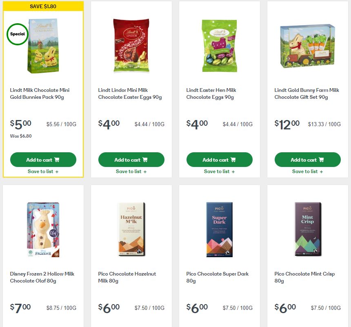Add Lindt Milk Chocolate Mini Gold Bunnies to cart
Viewport: 351px width, 327px height.
pyautogui.click(x=42, y=160)
